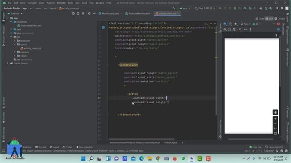This screenshot has width=291, height=163.
Task: Expand the java folder
Action: [11, 29]
